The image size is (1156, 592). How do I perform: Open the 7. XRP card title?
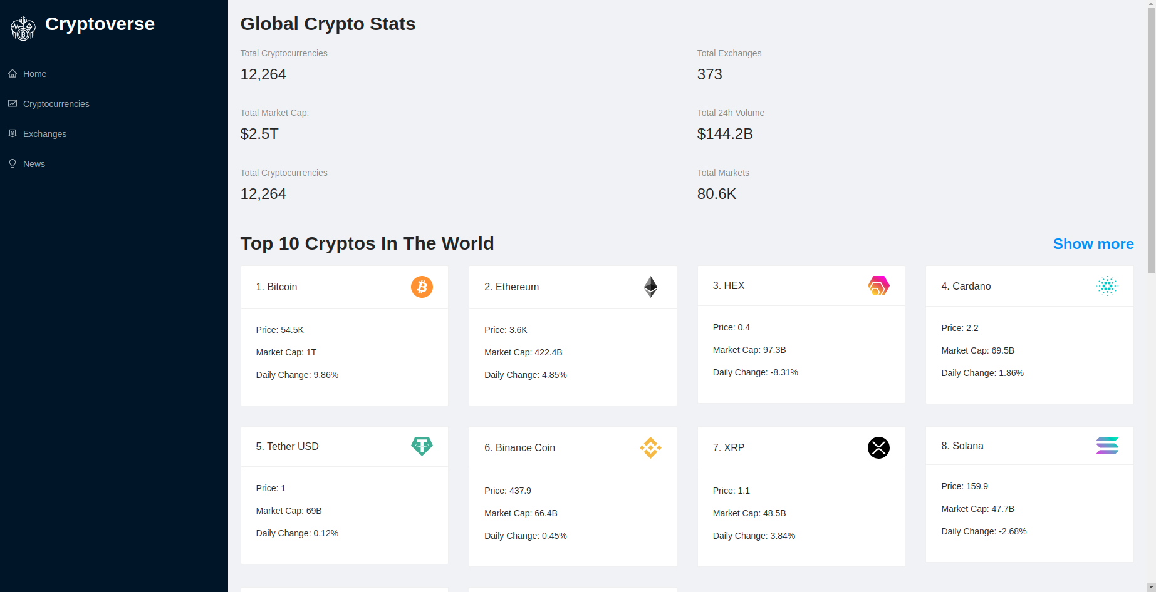[x=729, y=447]
